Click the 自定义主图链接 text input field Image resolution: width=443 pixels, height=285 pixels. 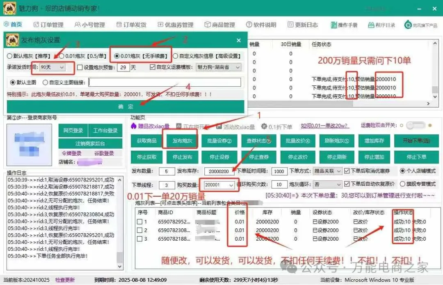(x=164, y=83)
